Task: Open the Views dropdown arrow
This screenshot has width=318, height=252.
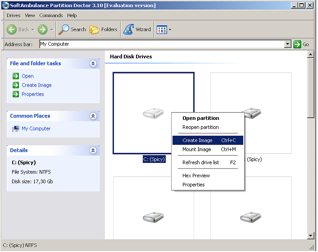Action: 170,30
